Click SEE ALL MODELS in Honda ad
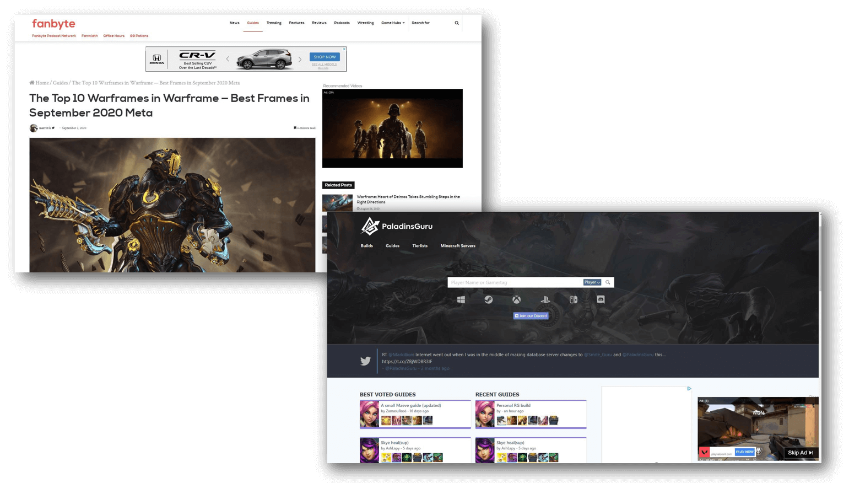Screen dimensions: 849x483 click(325, 65)
